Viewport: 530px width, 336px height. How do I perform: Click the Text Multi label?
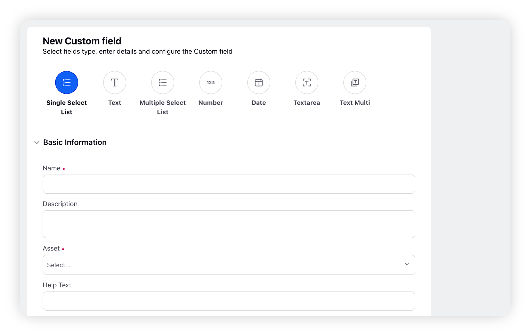click(355, 103)
